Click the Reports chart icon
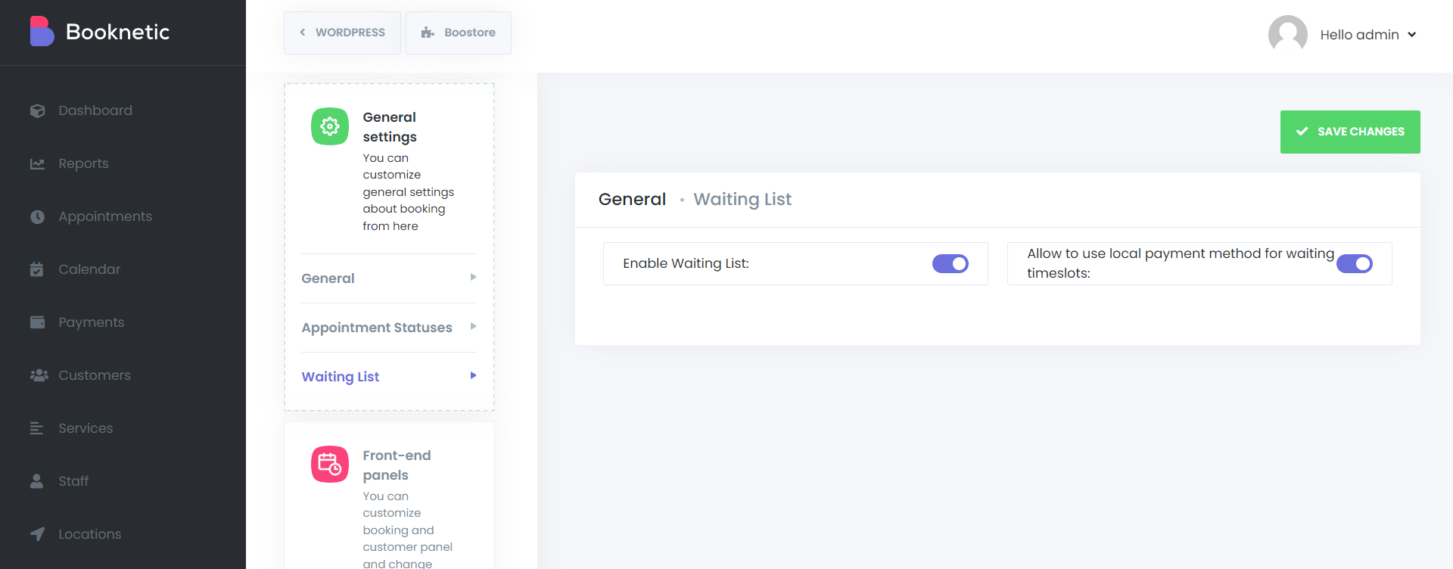Image resolution: width=1453 pixels, height=569 pixels. (37, 164)
